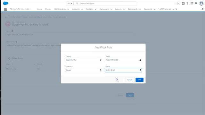205x115 pixels.
Task: Click the Salesforce cloud logo
Action: pyautogui.click(x=6, y=4)
